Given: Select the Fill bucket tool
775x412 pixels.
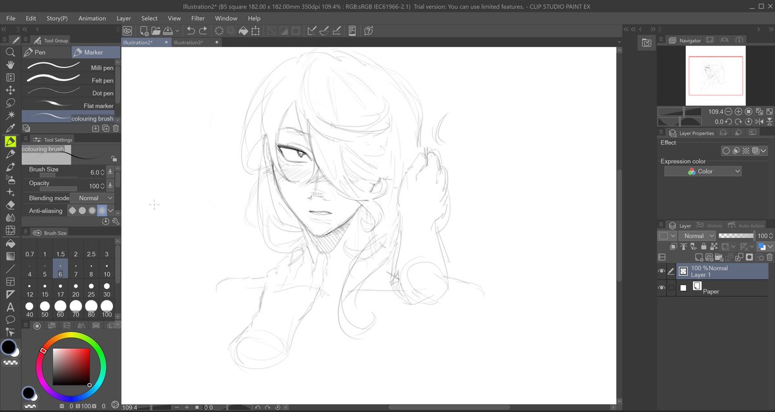Looking at the screenshot, I should coord(10,243).
